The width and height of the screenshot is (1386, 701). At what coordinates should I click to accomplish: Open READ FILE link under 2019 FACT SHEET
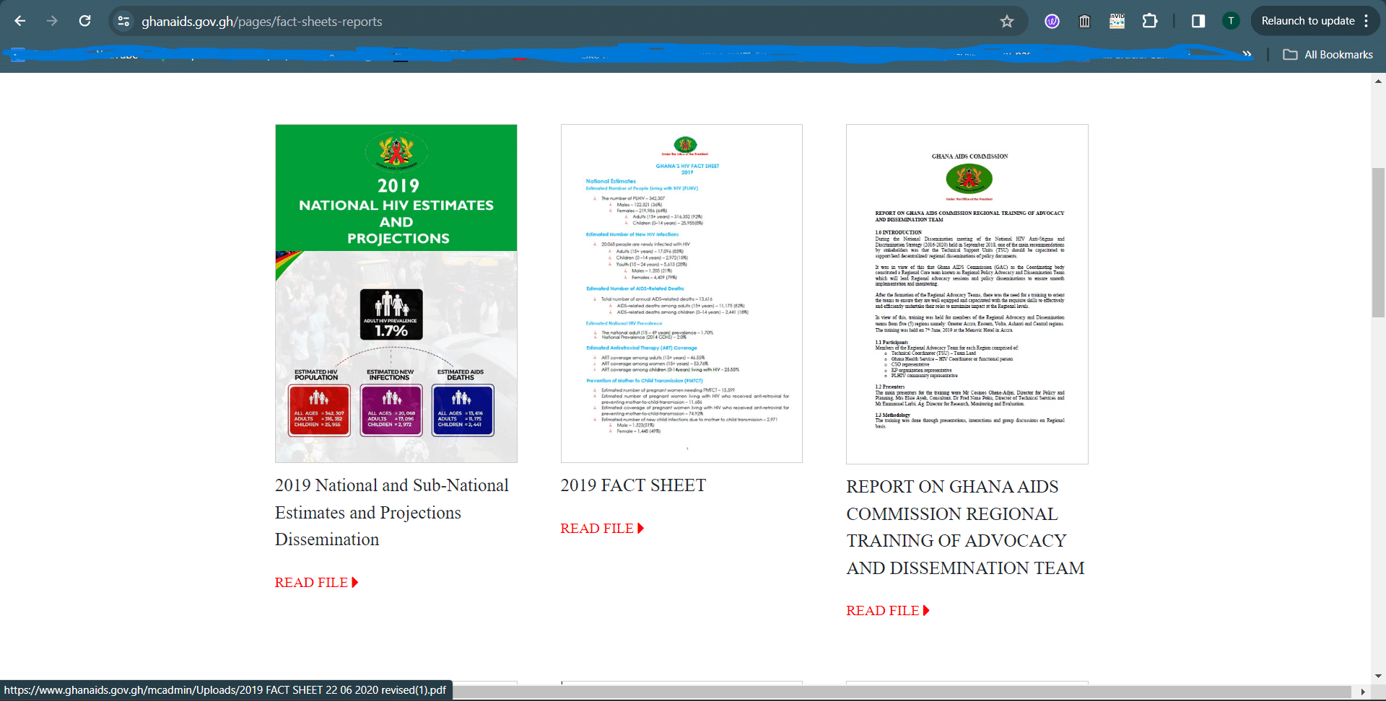point(601,529)
